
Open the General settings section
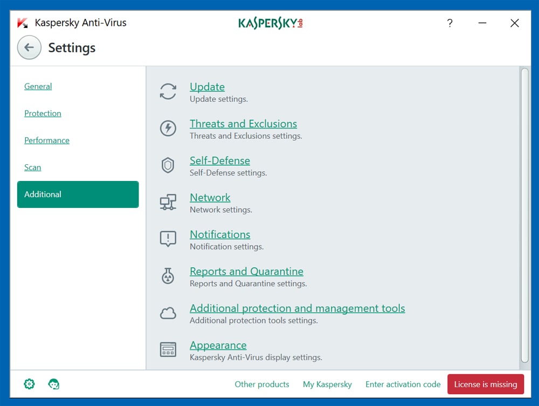tap(38, 86)
